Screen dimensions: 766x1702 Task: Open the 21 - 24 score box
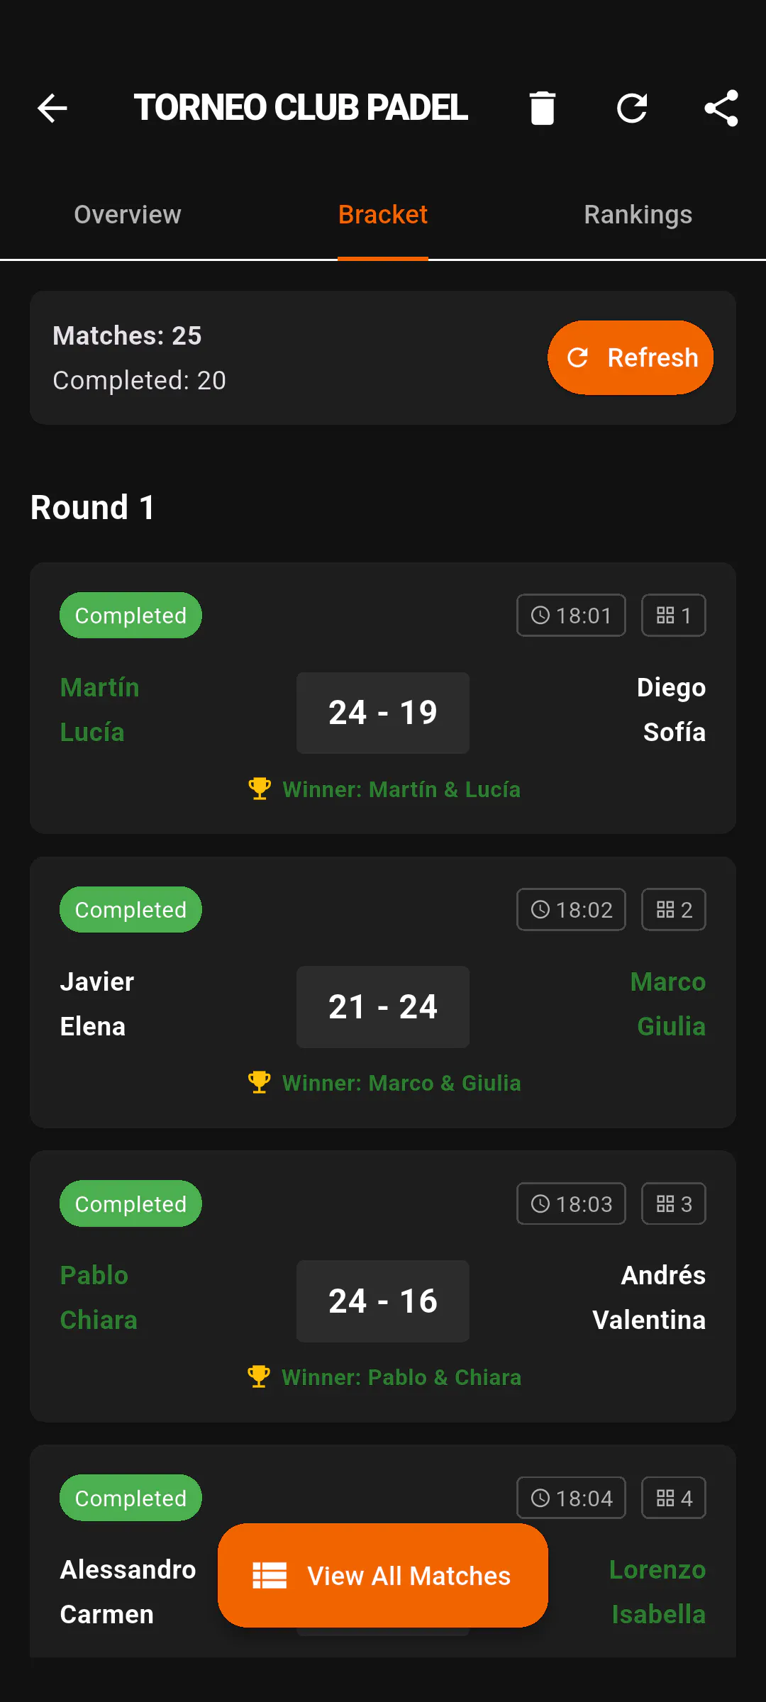pyautogui.click(x=383, y=1007)
